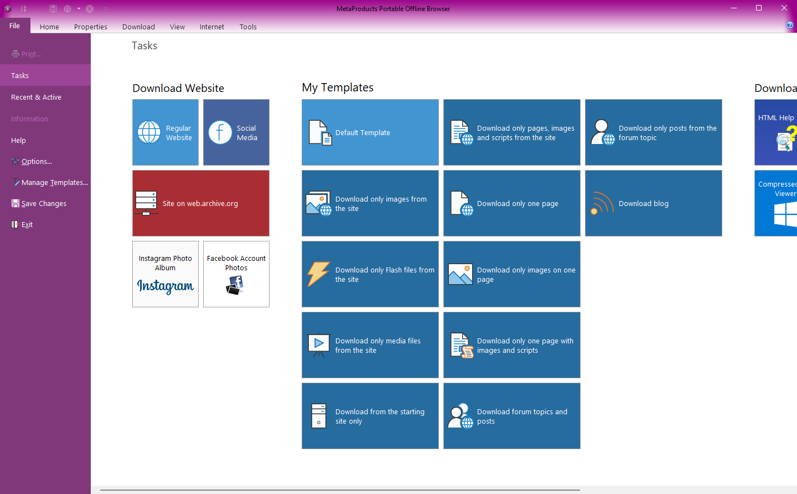Select the 'Download only one page with images and scripts' template
Screen dimensions: 797x494
tap(512, 345)
